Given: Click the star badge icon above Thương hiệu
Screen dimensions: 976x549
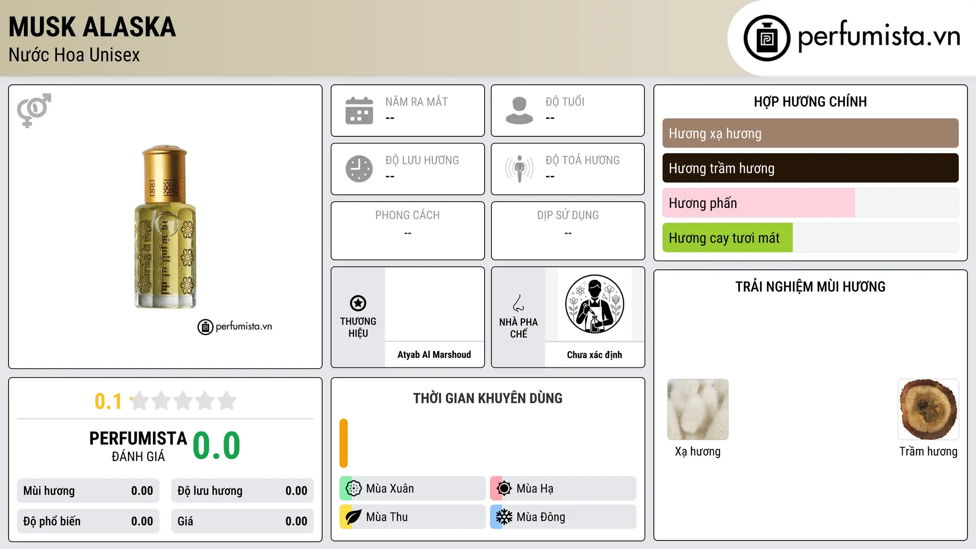Looking at the screenshot, I should [x=358, y=303].
